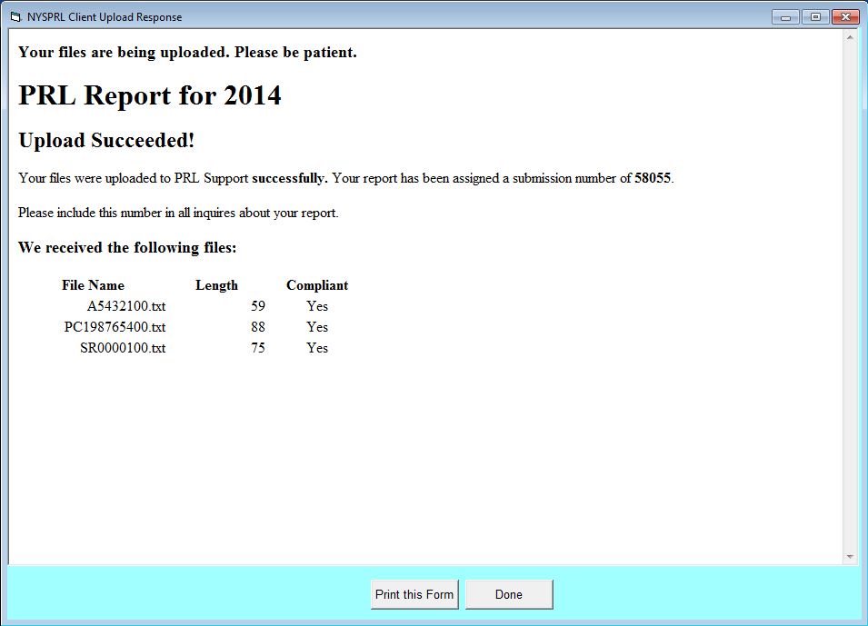Click the Upload Succeeded! heading
This screenshot has height=626, width=868.
[106, 141]
